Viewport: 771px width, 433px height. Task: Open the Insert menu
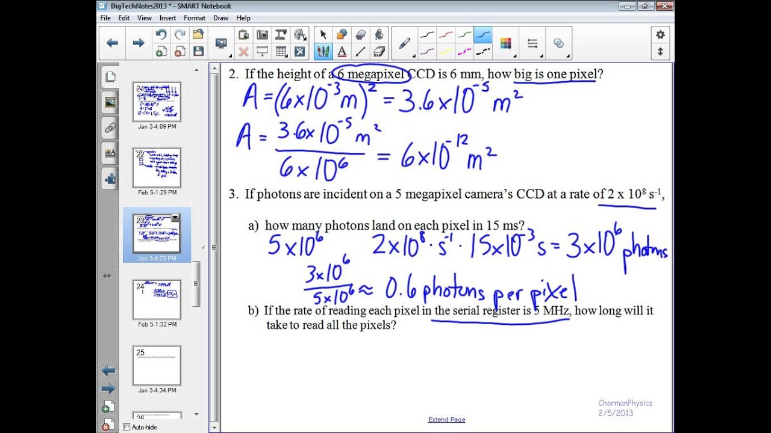click(x=167, y=18)
